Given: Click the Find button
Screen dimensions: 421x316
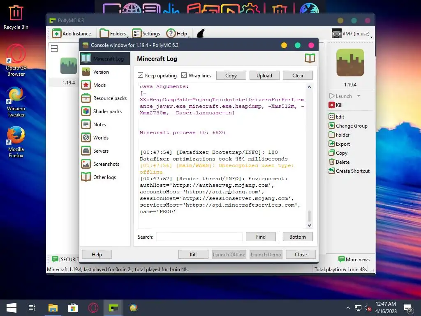Looking at the screenshot, I should click(x=261, y=237).
